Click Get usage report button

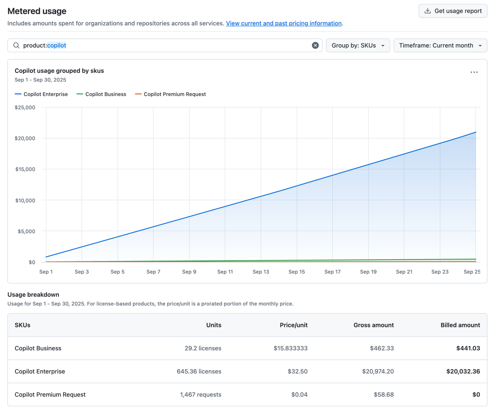(453, 11)
